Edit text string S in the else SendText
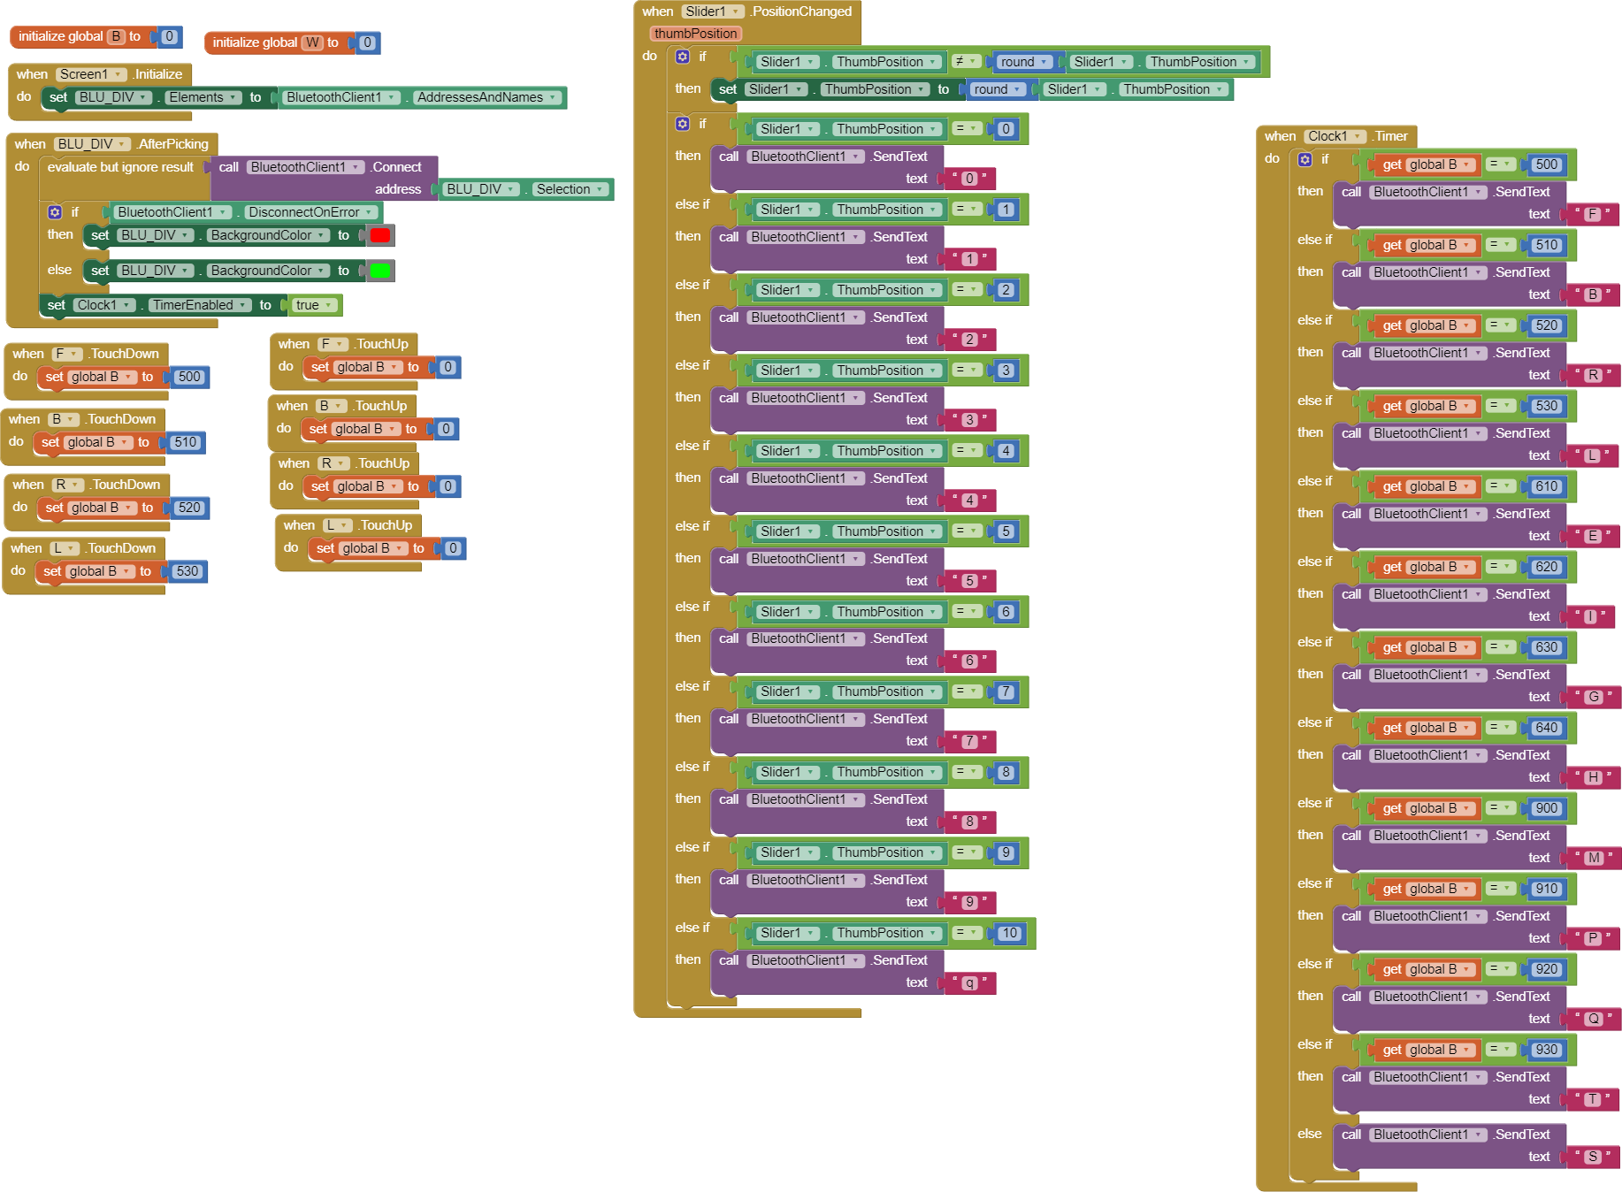Viewport: 1622px width, 1192px height. pos(1593,1157)
